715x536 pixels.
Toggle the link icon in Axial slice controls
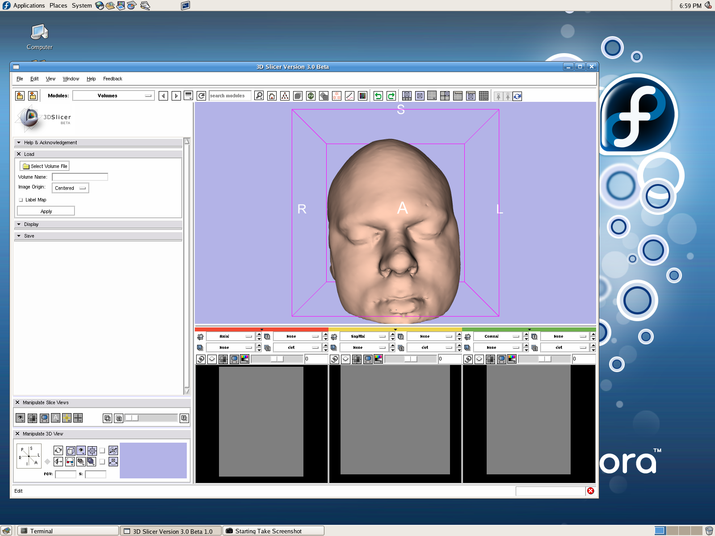201,359
